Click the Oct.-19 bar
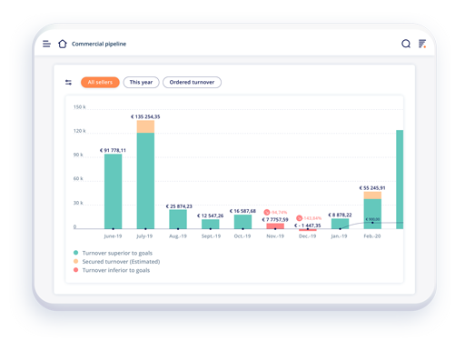 242,222
